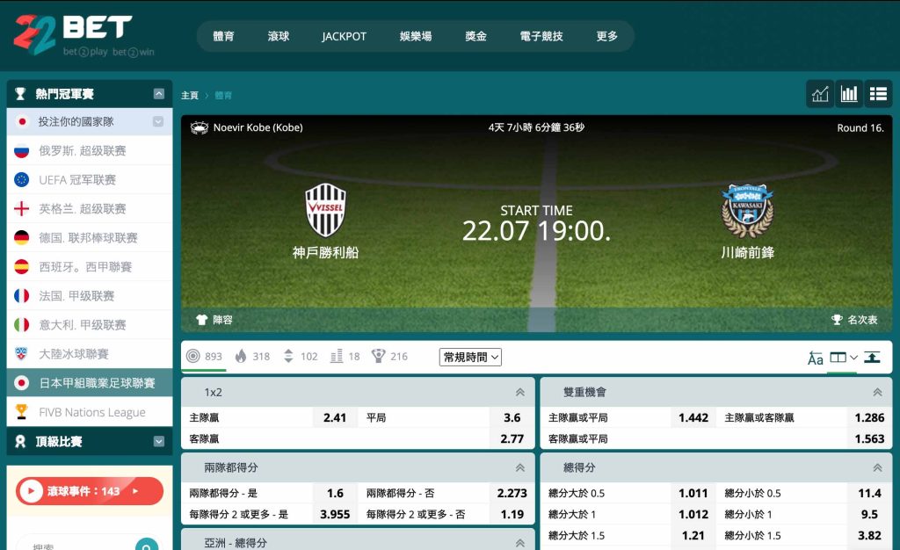Bet 平局 at odds 3.6

(512, 417)
